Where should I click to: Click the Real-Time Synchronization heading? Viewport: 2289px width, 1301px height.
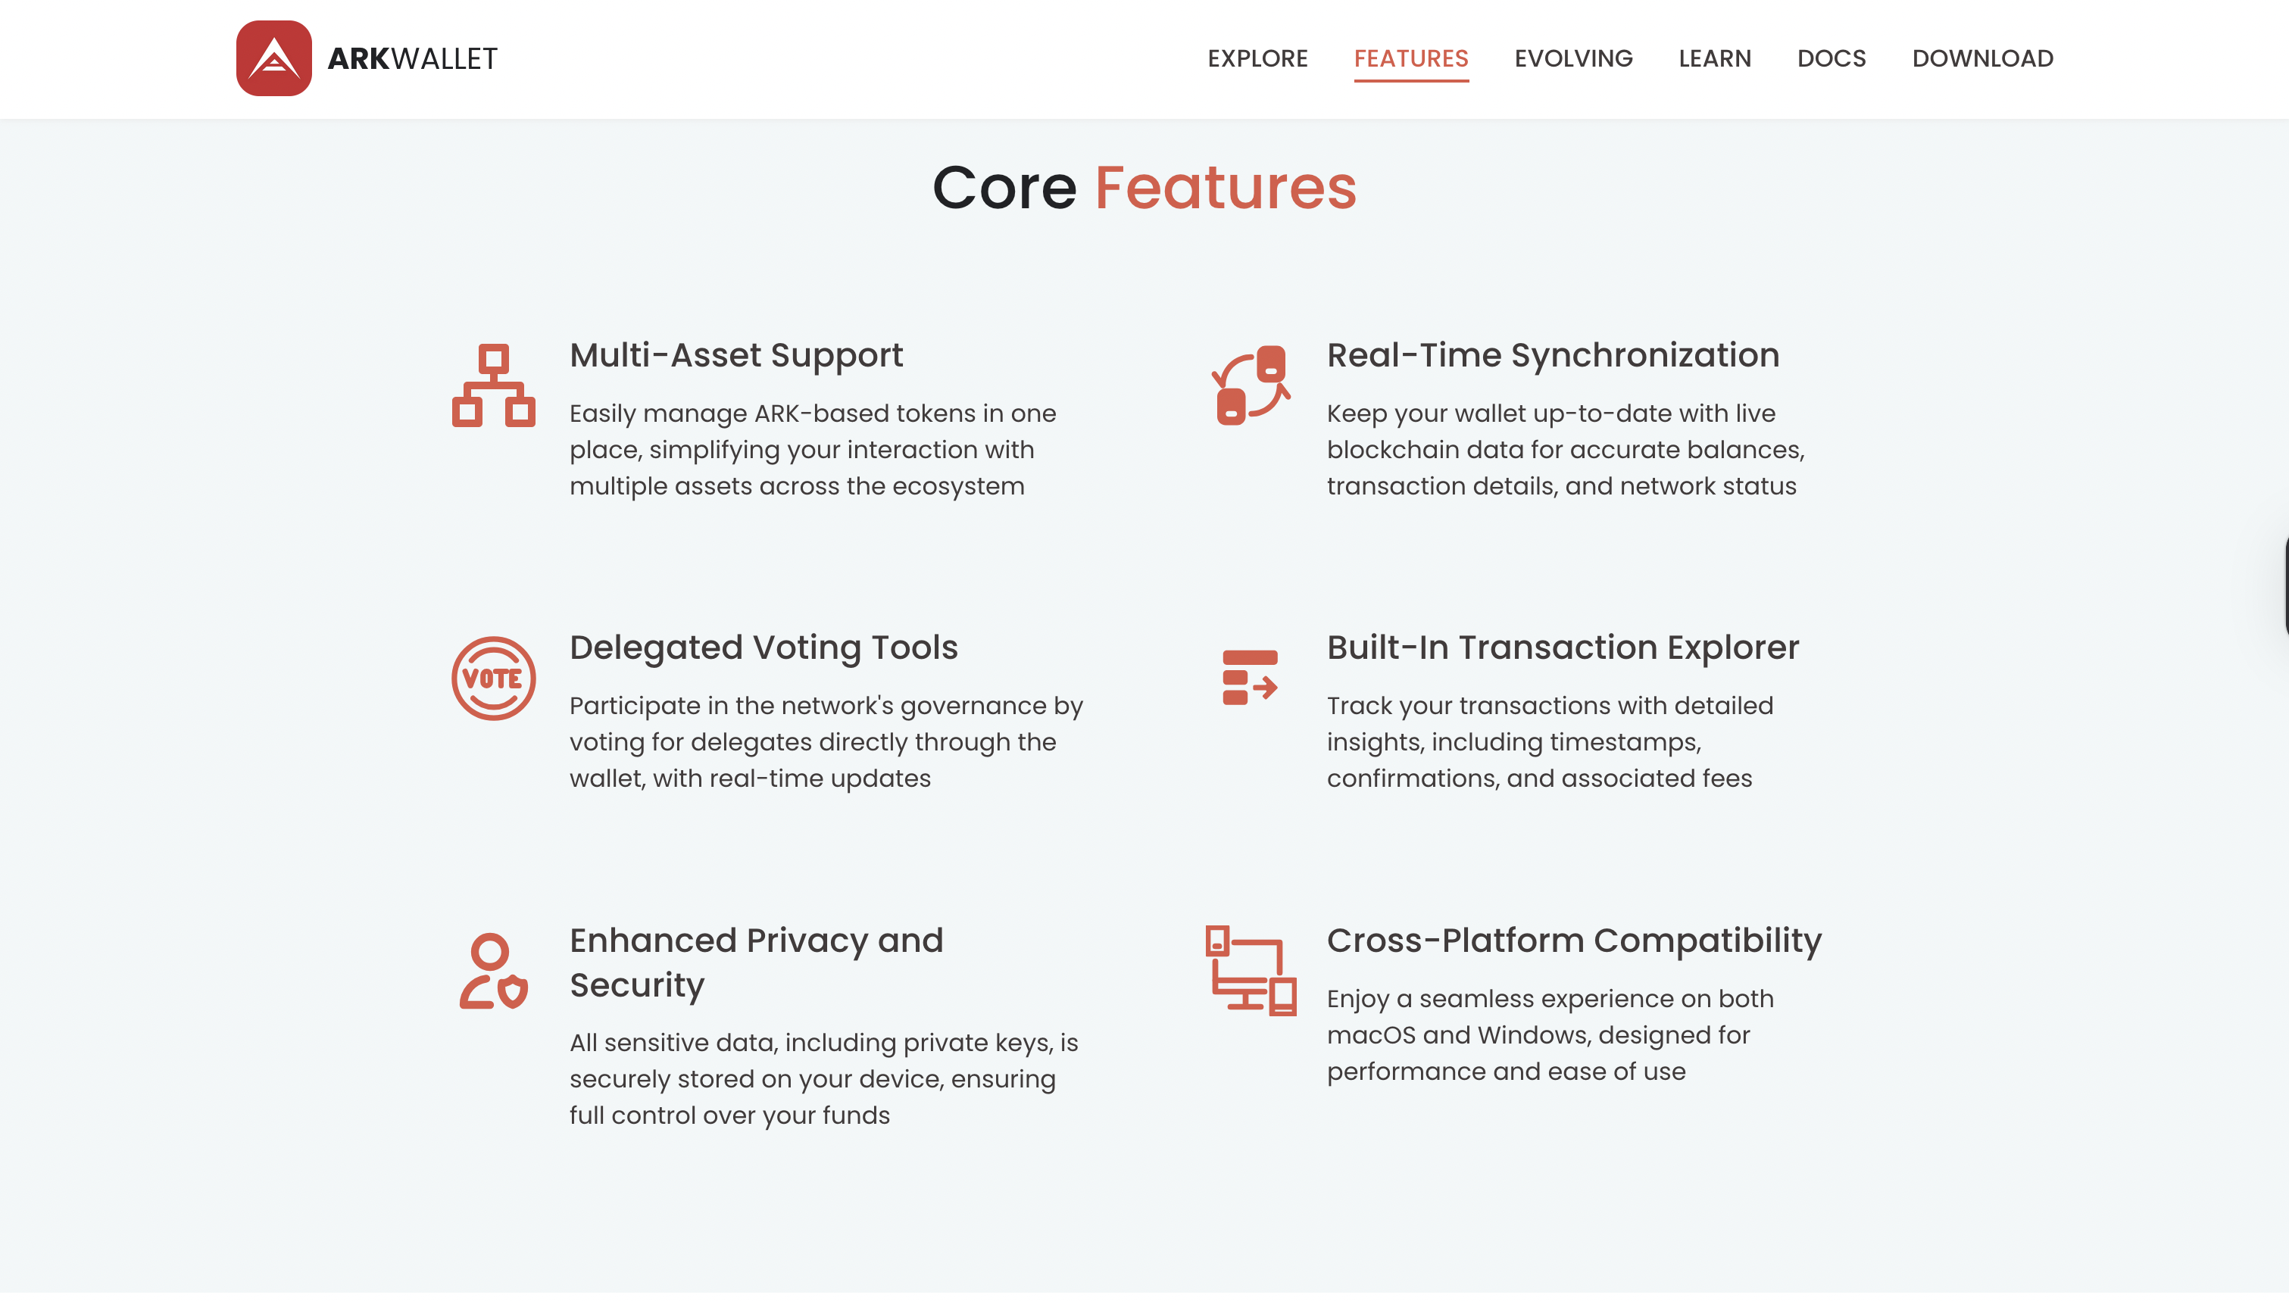point(1553,356)
